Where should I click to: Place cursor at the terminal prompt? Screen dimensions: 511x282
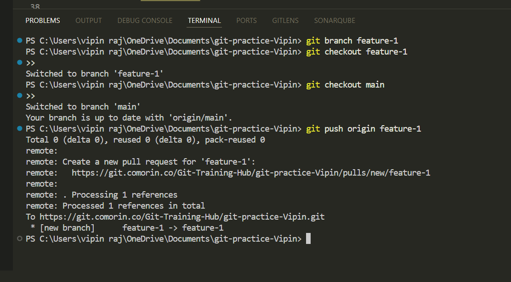307,238
